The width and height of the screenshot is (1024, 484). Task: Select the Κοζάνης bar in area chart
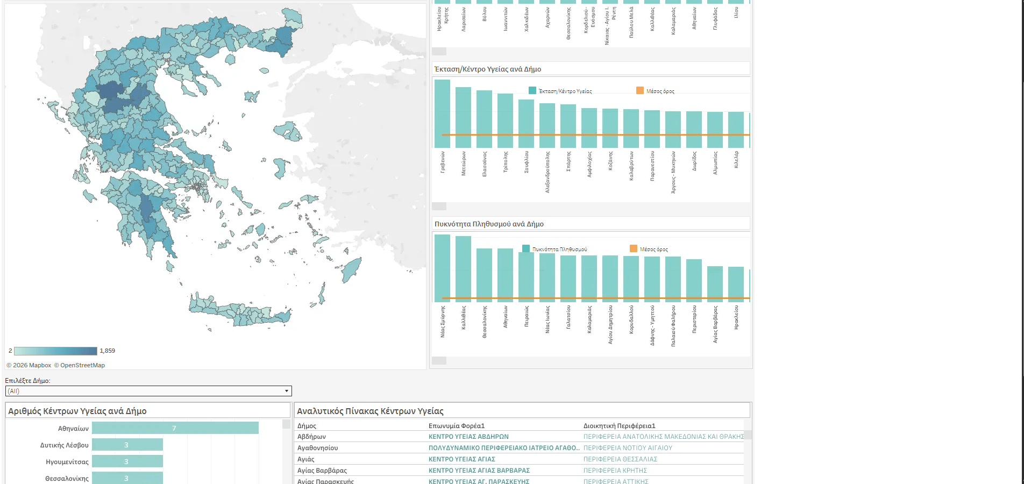(610, 129)
